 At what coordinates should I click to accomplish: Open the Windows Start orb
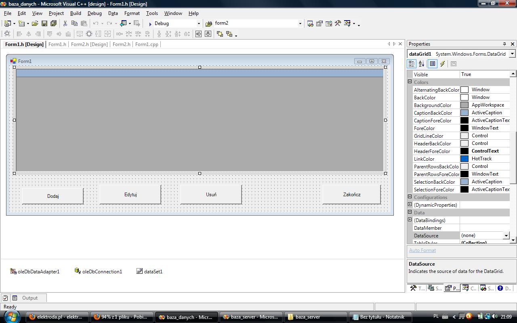pyautogui.click(x=11, y=317)
